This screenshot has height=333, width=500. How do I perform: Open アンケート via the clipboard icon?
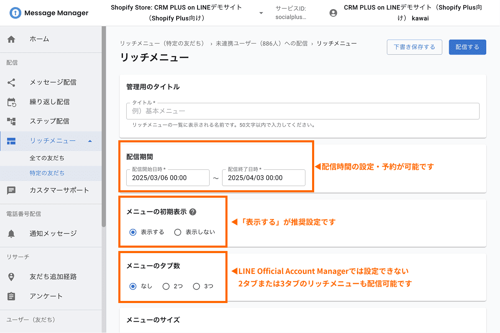pos(11,296)
